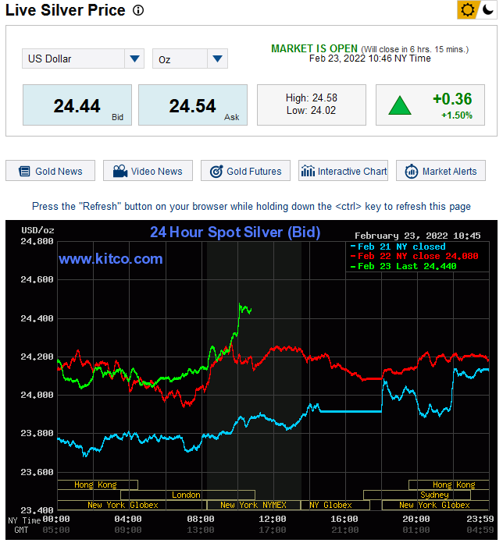Click MARKET IS OPEN status text
Viewport: 503px width, 543px height.
point(314,49)
